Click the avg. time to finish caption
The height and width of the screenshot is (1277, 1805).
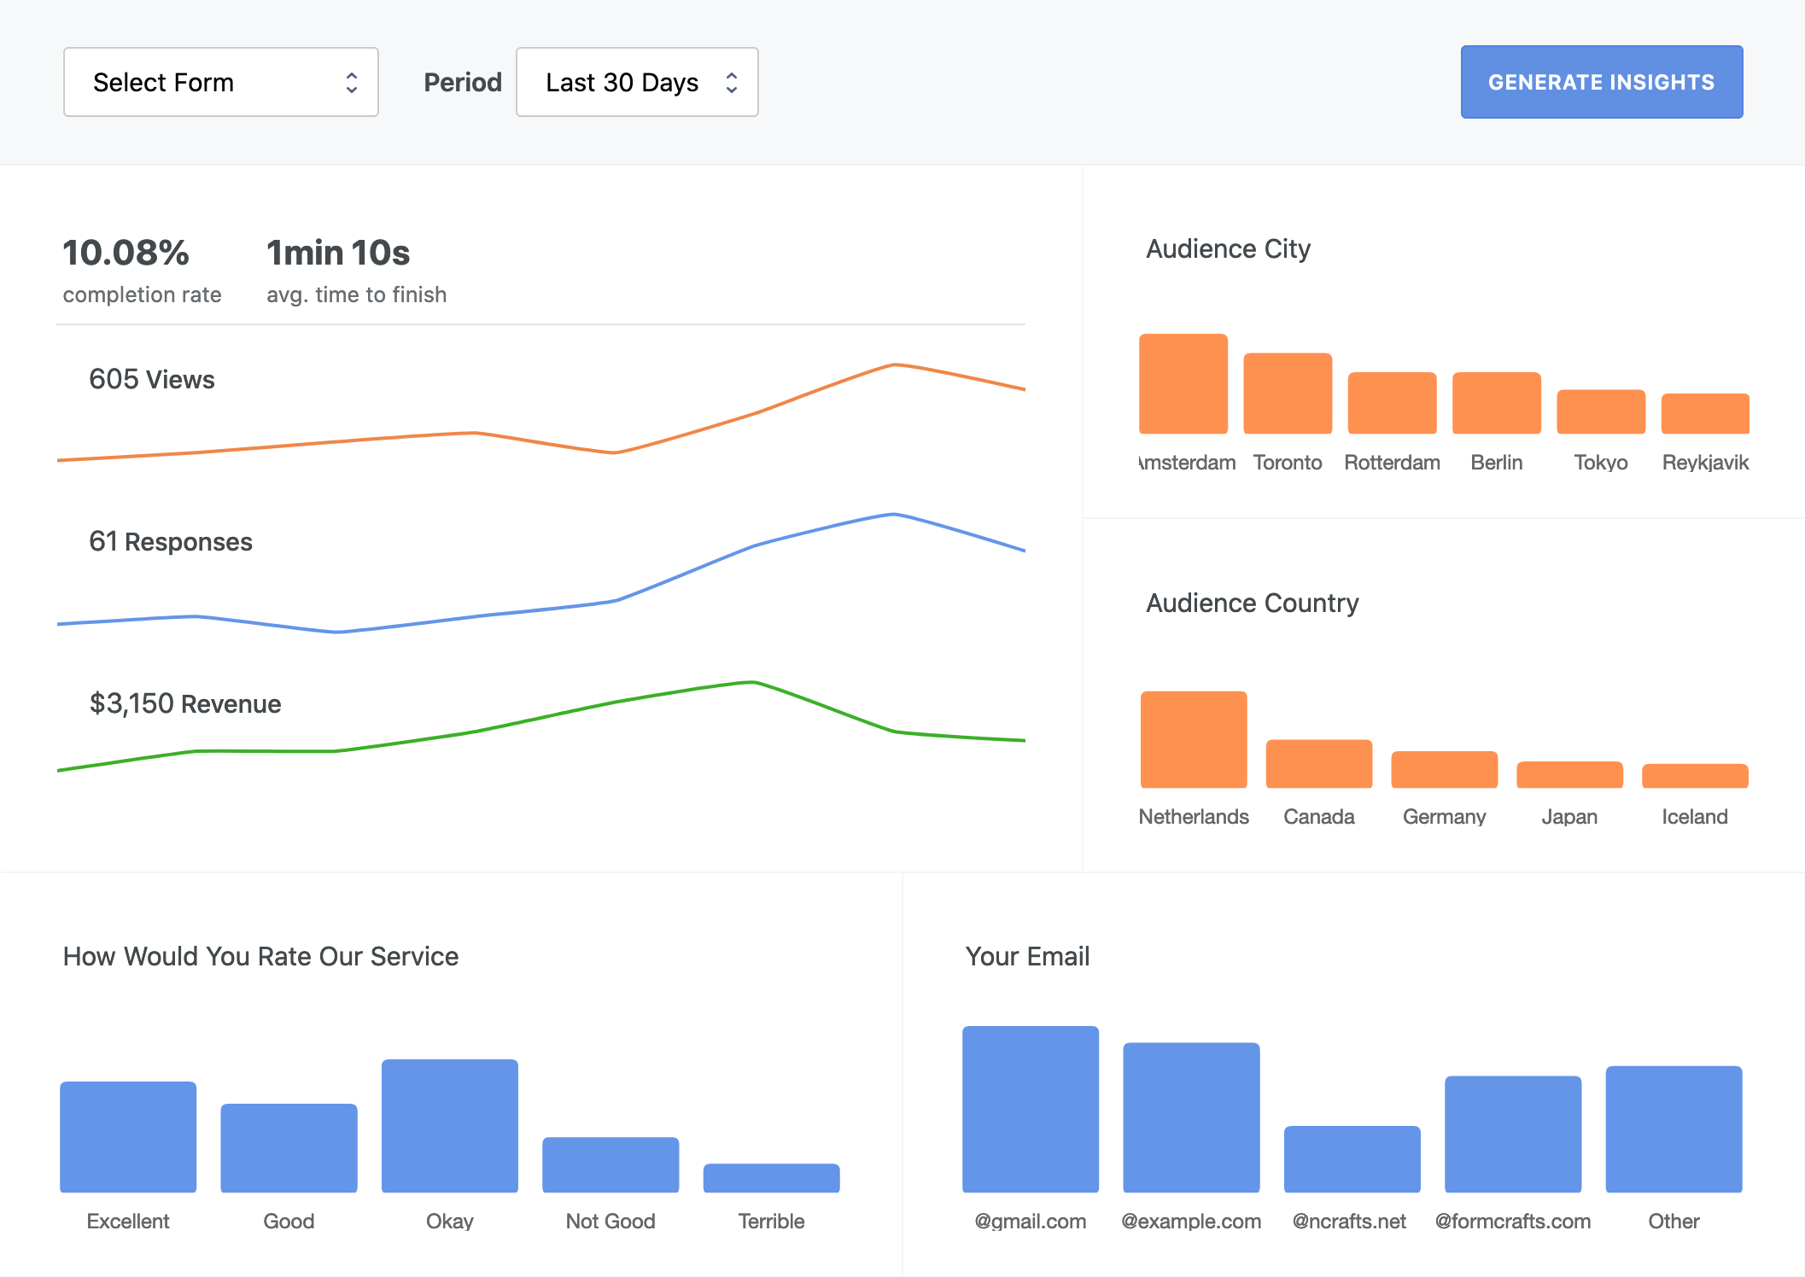(x=356, y=294)
